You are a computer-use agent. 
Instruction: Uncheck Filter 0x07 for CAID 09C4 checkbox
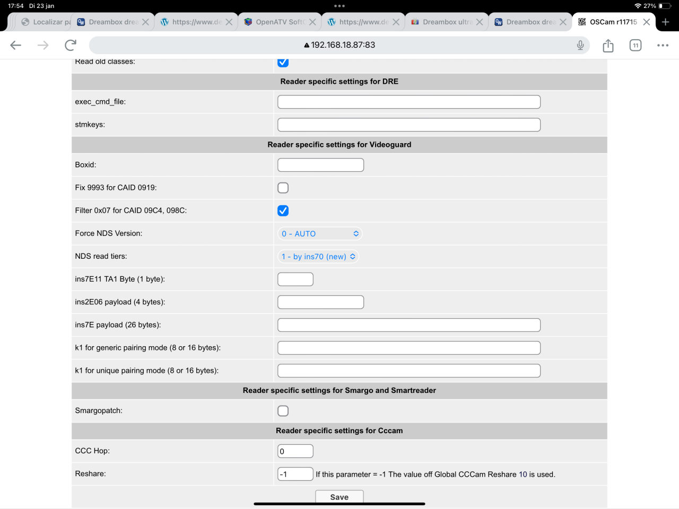[x=283, y=210]
